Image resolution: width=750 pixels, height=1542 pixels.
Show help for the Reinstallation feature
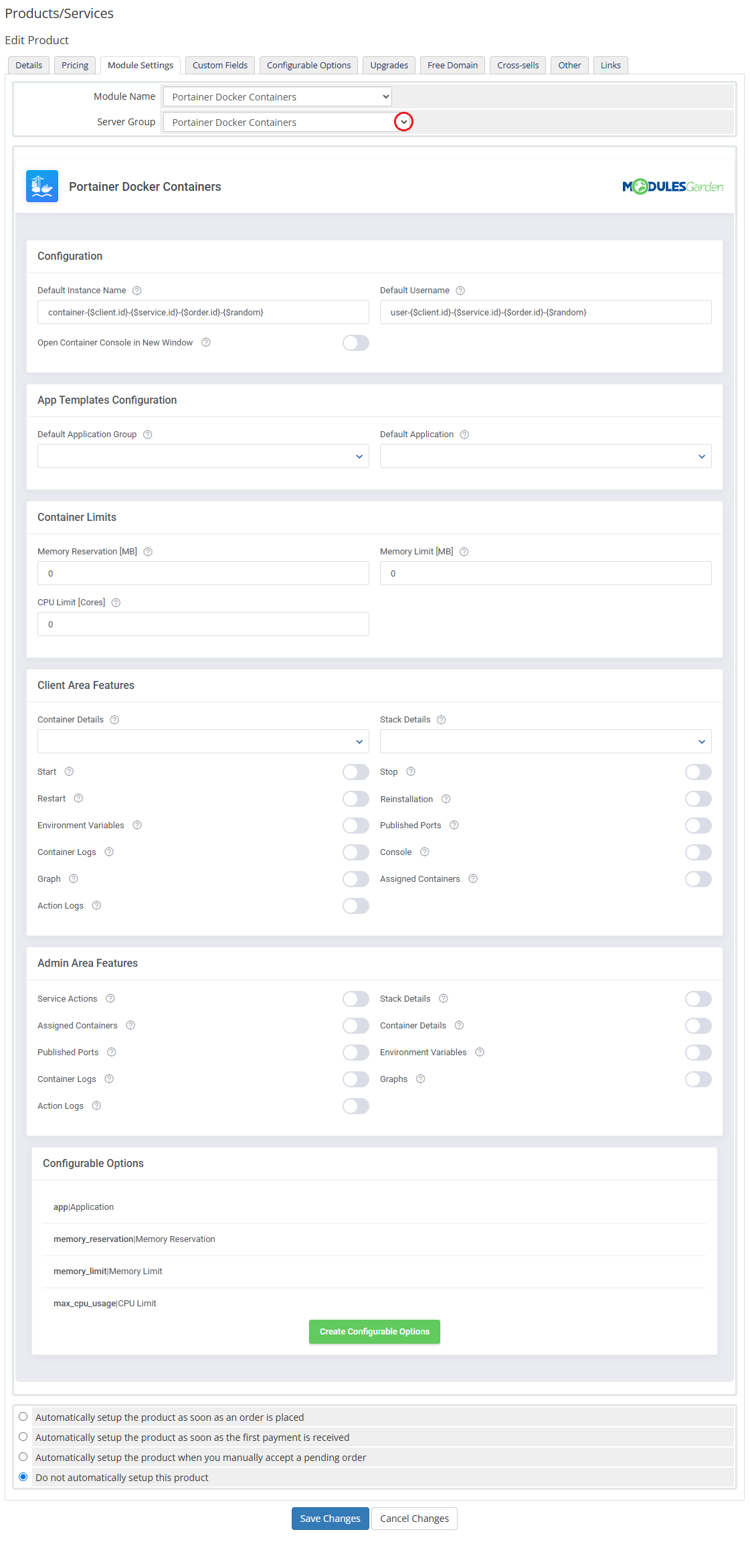click(x=446, y=799)
